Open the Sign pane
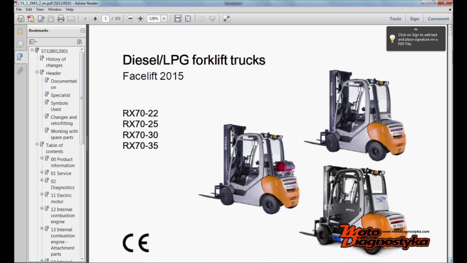Screen dimensions: 467x263 pyautogui.click(x=414, y=19)
